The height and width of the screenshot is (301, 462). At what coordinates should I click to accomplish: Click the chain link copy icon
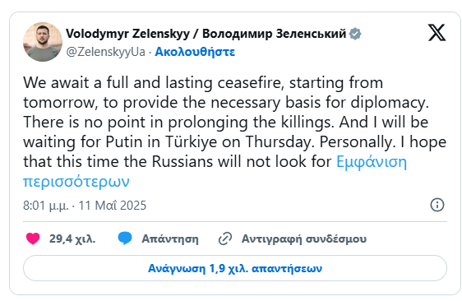coord(225,238)
